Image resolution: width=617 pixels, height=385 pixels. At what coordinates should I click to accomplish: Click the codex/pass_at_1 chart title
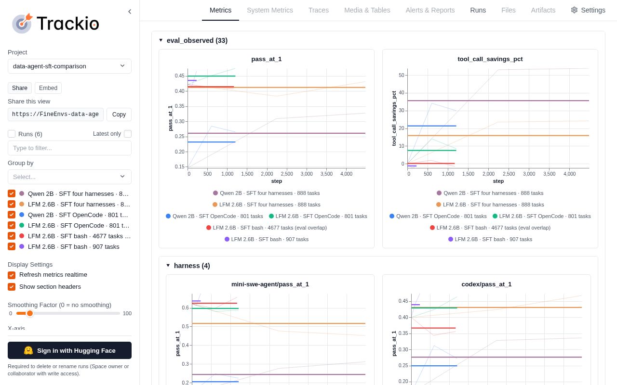coord(486,284)
